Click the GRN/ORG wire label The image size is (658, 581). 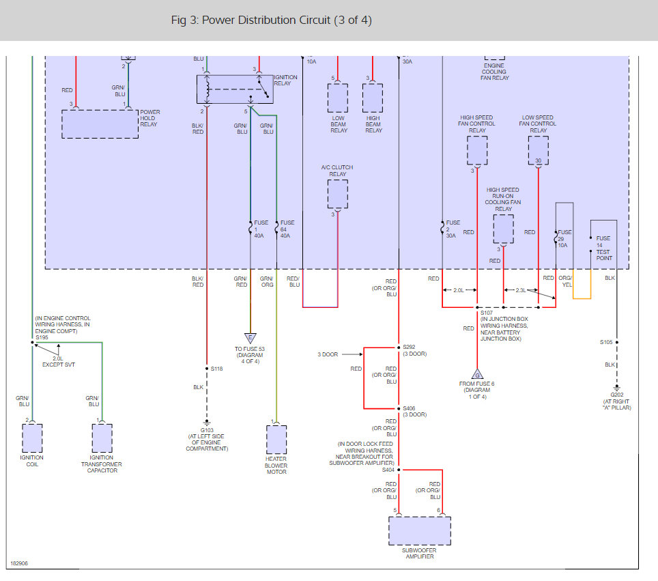point(266,281)
